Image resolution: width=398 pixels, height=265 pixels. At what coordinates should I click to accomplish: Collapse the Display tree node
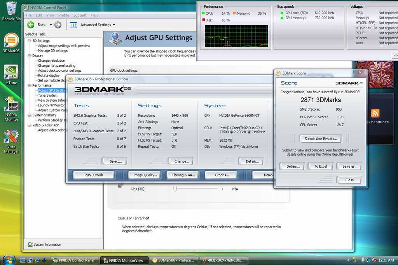point(29,55)
